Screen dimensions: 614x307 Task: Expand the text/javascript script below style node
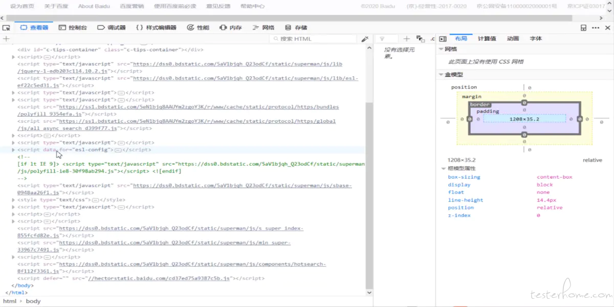pos(13,207)
